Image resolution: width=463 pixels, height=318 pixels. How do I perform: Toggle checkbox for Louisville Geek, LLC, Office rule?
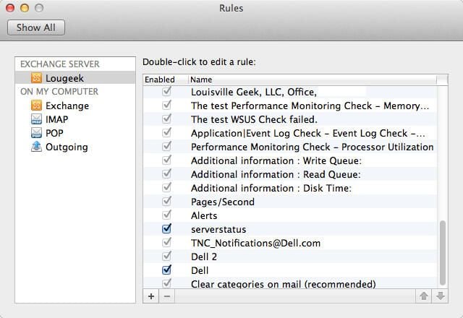pyautogui.click(x=167, y=92)
